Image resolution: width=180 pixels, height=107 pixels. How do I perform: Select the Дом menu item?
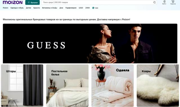coord(61,8)
